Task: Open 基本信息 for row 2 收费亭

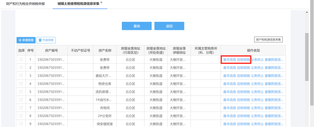Action: 229,68
